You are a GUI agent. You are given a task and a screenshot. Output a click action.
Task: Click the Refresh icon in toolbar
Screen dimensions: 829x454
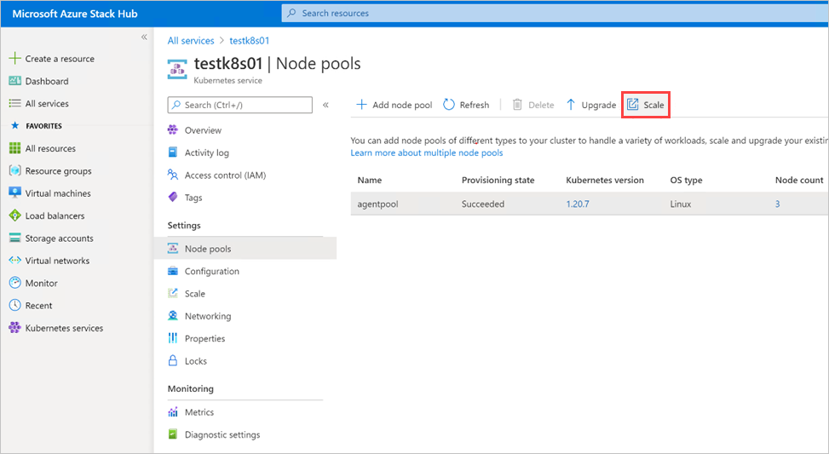tap(449, 105)
